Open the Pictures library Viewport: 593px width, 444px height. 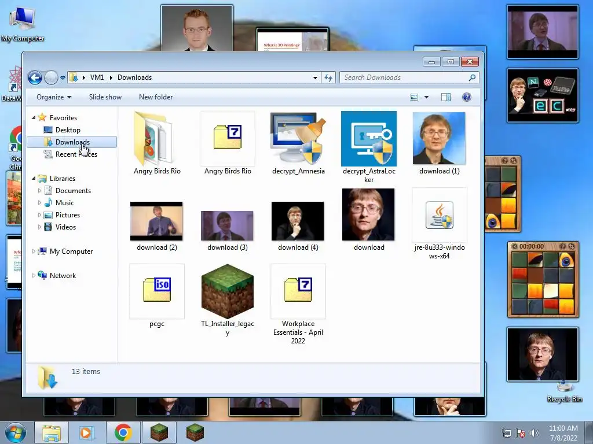click(68, 215)
